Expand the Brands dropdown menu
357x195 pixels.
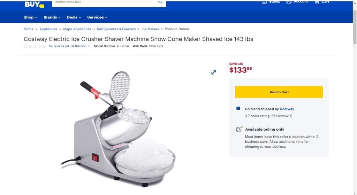[52, 17]
